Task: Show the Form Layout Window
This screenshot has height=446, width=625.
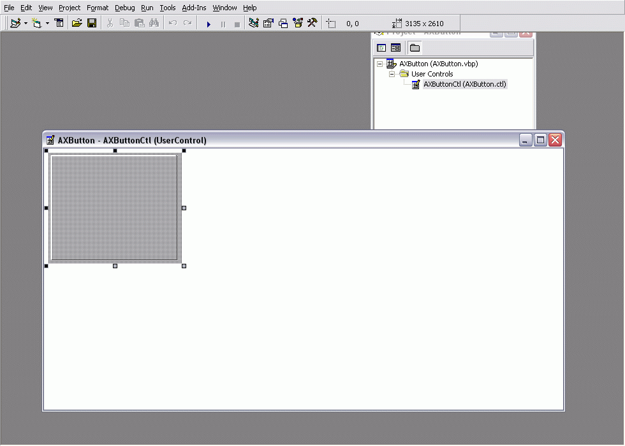Action: coord(283,23)
